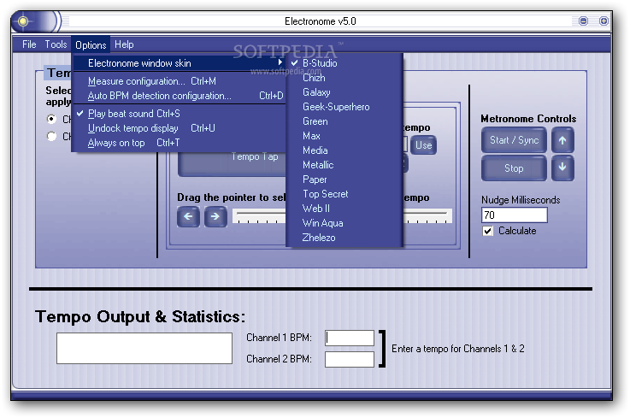The height and width of the screenshot is (418, 630).
Task: Click the up arrow metronome nudge button
Action: point(562,140)
